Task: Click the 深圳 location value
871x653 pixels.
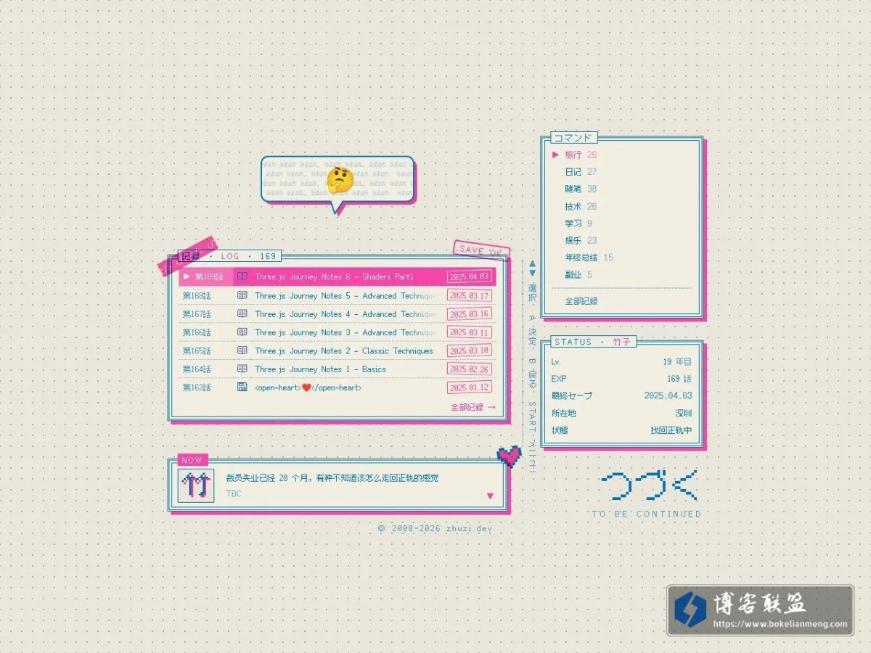Action: [x=684, y=413]
